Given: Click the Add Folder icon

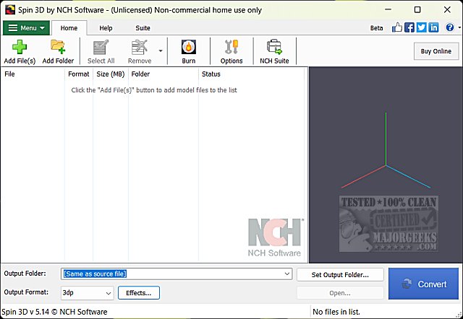Looking at the screenshot, I should pyautogui.click(x=58, y=47).
